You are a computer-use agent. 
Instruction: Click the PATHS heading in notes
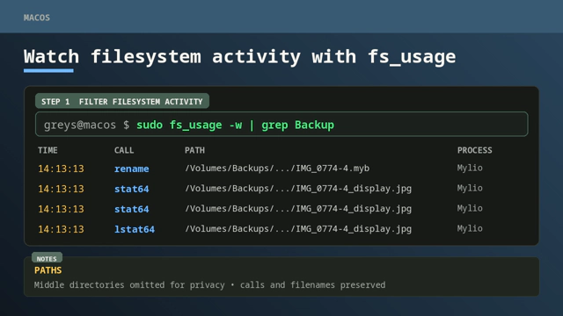coord(48,270)
